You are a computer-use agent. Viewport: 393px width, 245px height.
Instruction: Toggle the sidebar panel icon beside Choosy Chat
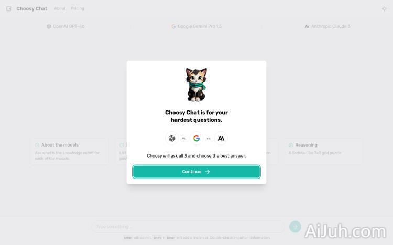pos(8,9)
